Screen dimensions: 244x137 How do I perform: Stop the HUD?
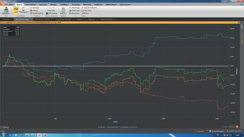51,10
